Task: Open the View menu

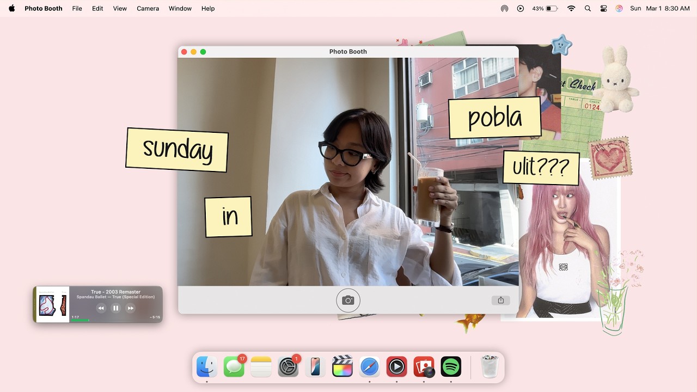Action: coord(120,8)
